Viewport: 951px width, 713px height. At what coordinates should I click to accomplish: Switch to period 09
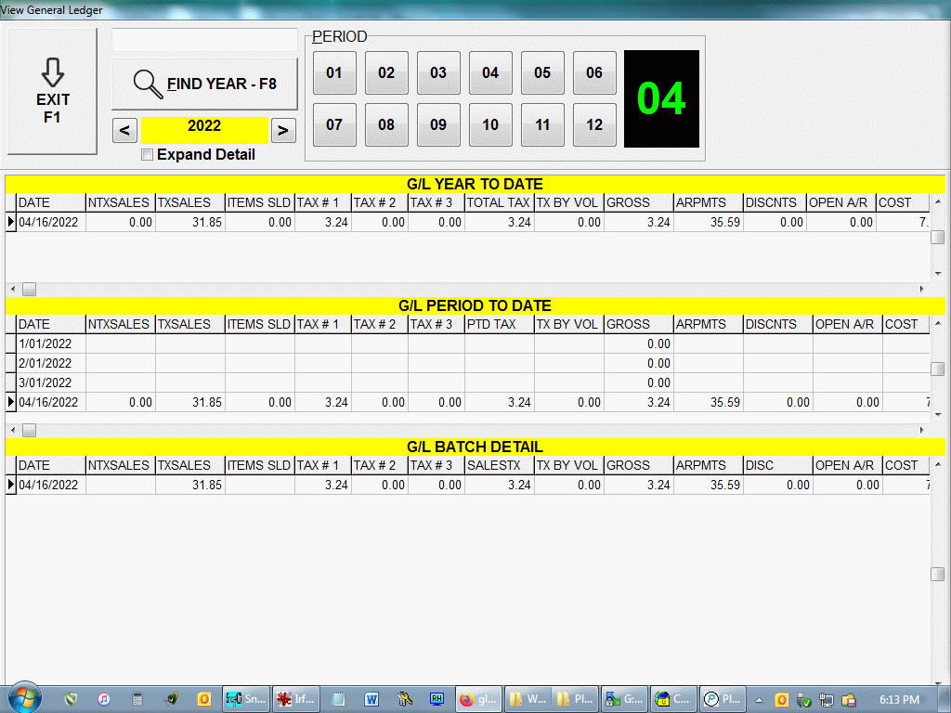[x=438, y=125]
